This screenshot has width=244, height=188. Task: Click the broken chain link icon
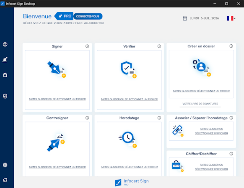178,131
